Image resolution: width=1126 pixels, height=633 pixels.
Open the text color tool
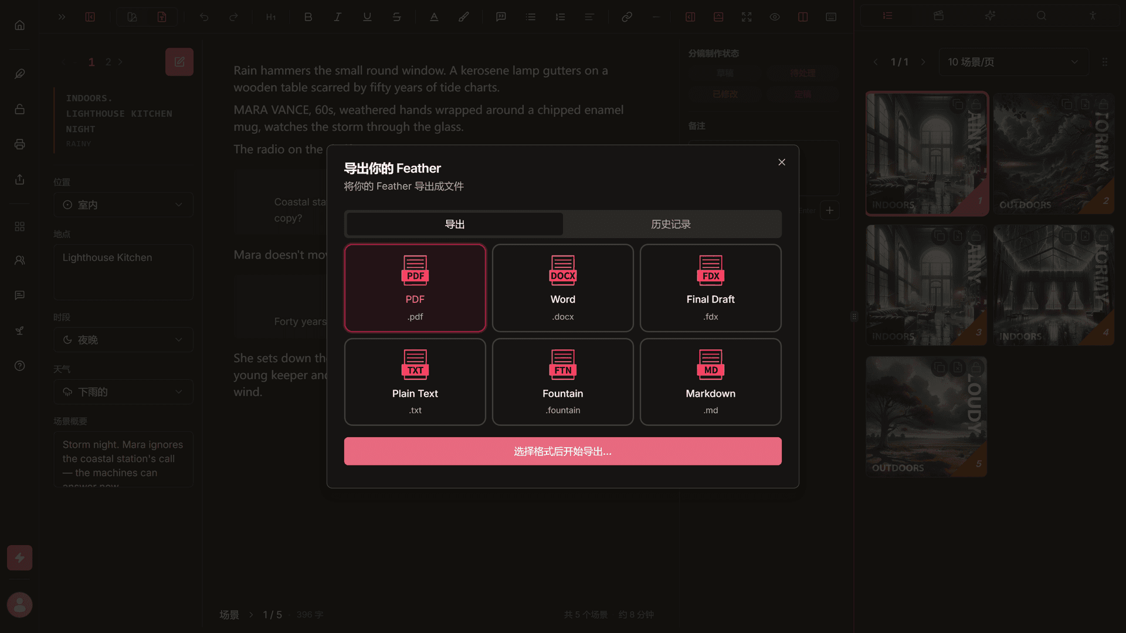pyautogui.click(x=434, y=17)
